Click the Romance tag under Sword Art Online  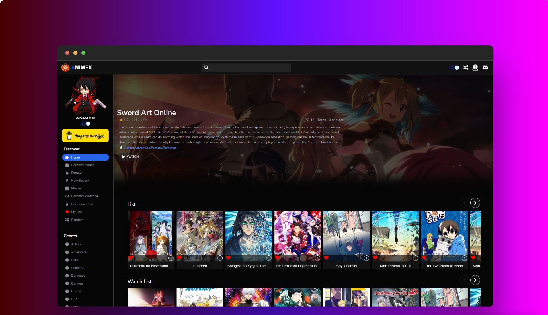click(170, 148)
